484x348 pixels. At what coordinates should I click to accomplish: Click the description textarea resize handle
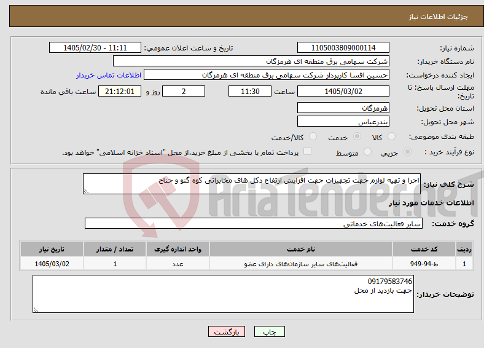86,191
